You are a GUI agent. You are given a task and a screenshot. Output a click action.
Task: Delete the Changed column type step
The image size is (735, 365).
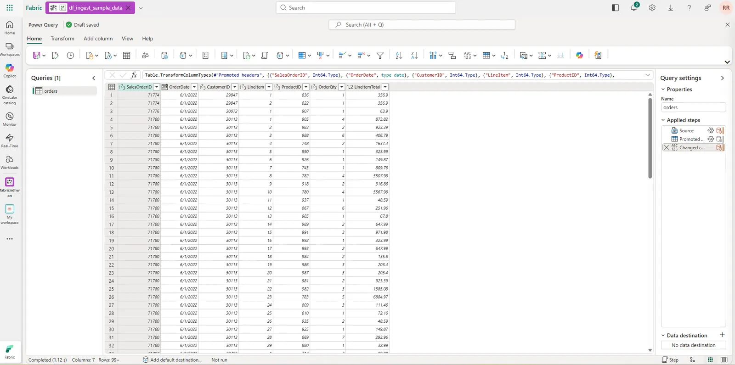point(667,147)
